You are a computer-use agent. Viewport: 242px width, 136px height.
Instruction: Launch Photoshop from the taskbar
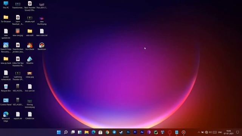point(128,132)
